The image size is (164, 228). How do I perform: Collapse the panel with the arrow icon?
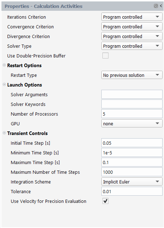tap(161, 6)
